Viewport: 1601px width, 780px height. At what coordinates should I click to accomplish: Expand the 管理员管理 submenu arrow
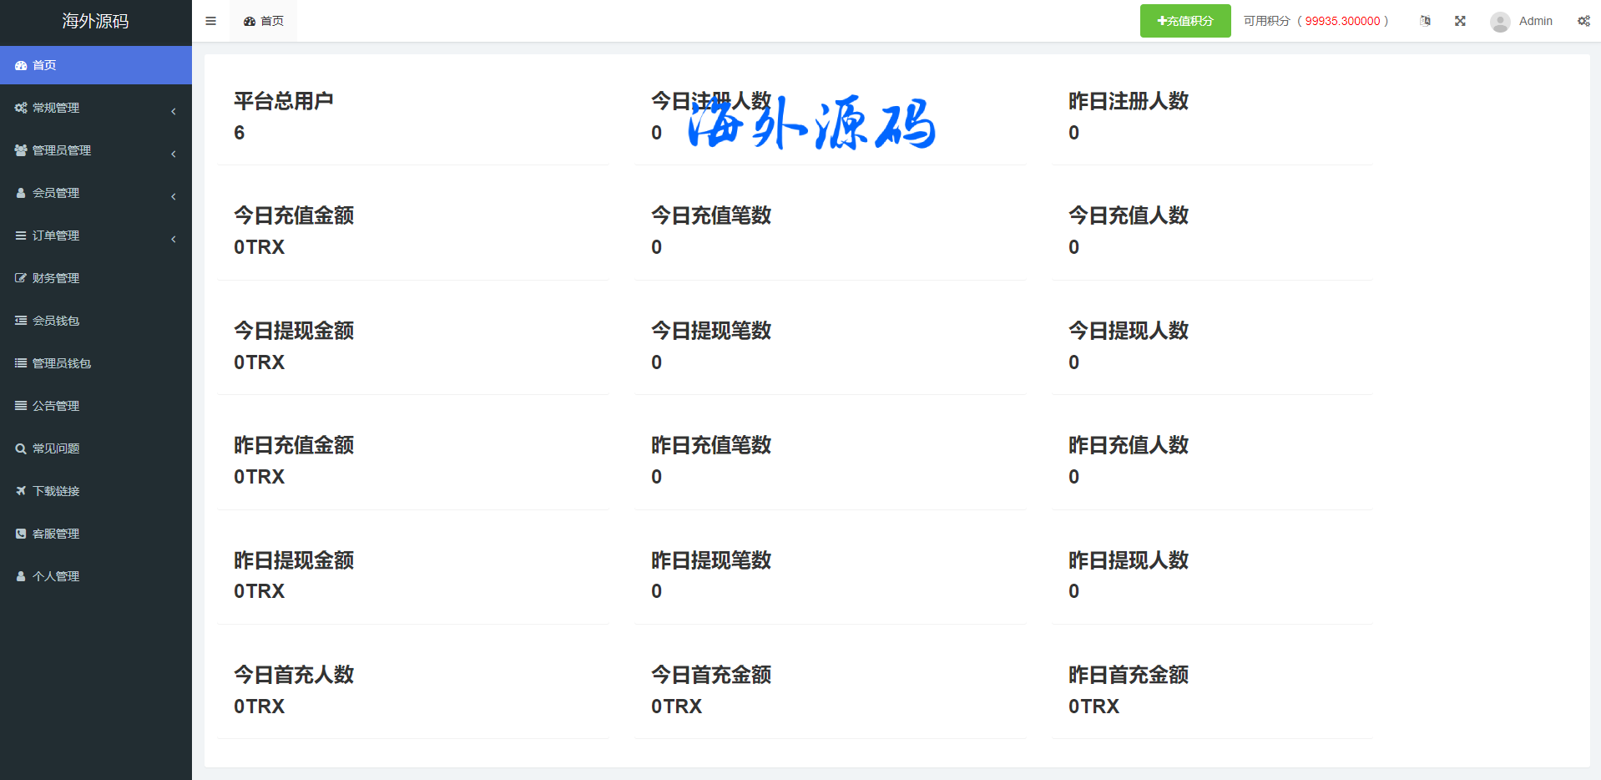coord(173,154)
